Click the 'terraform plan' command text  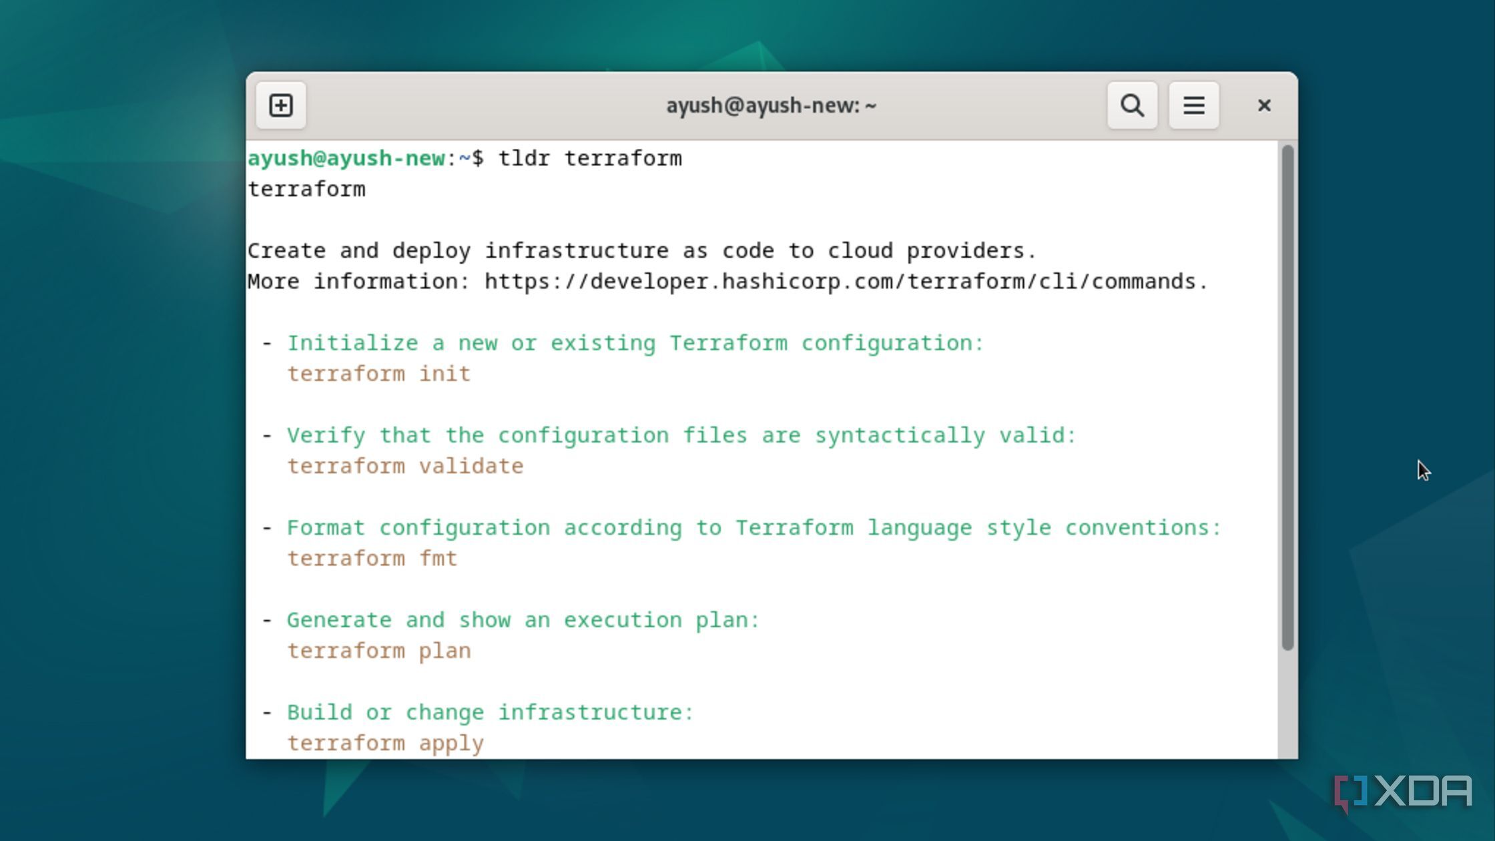[379, 651]
